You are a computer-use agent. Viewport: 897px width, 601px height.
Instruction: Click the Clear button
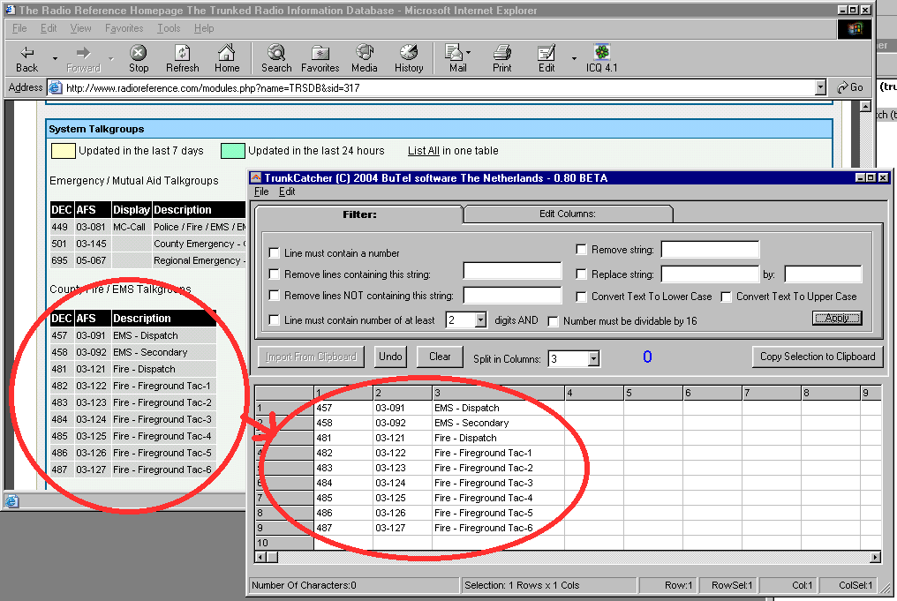coord(440,357)
